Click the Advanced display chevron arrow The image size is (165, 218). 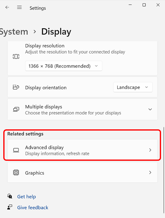coord(150,150)
